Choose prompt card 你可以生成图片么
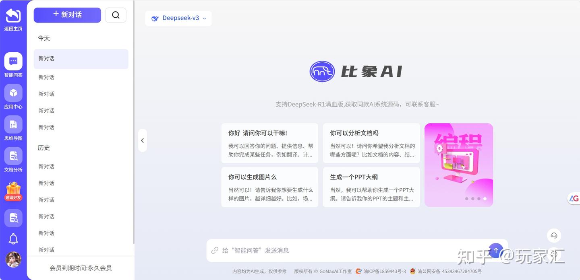The image size is (580, 280). pos(270,187)
